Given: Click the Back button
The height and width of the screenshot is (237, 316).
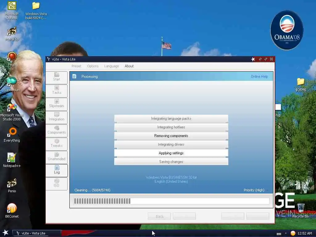Looking at the screenshot, I should coord(159,216).
